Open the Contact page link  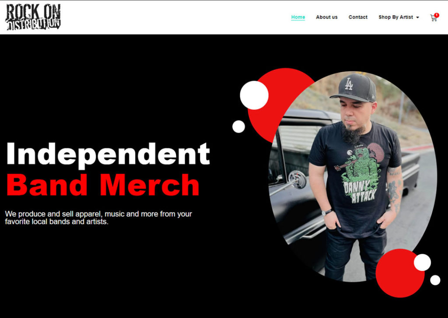tap(358, 17)
